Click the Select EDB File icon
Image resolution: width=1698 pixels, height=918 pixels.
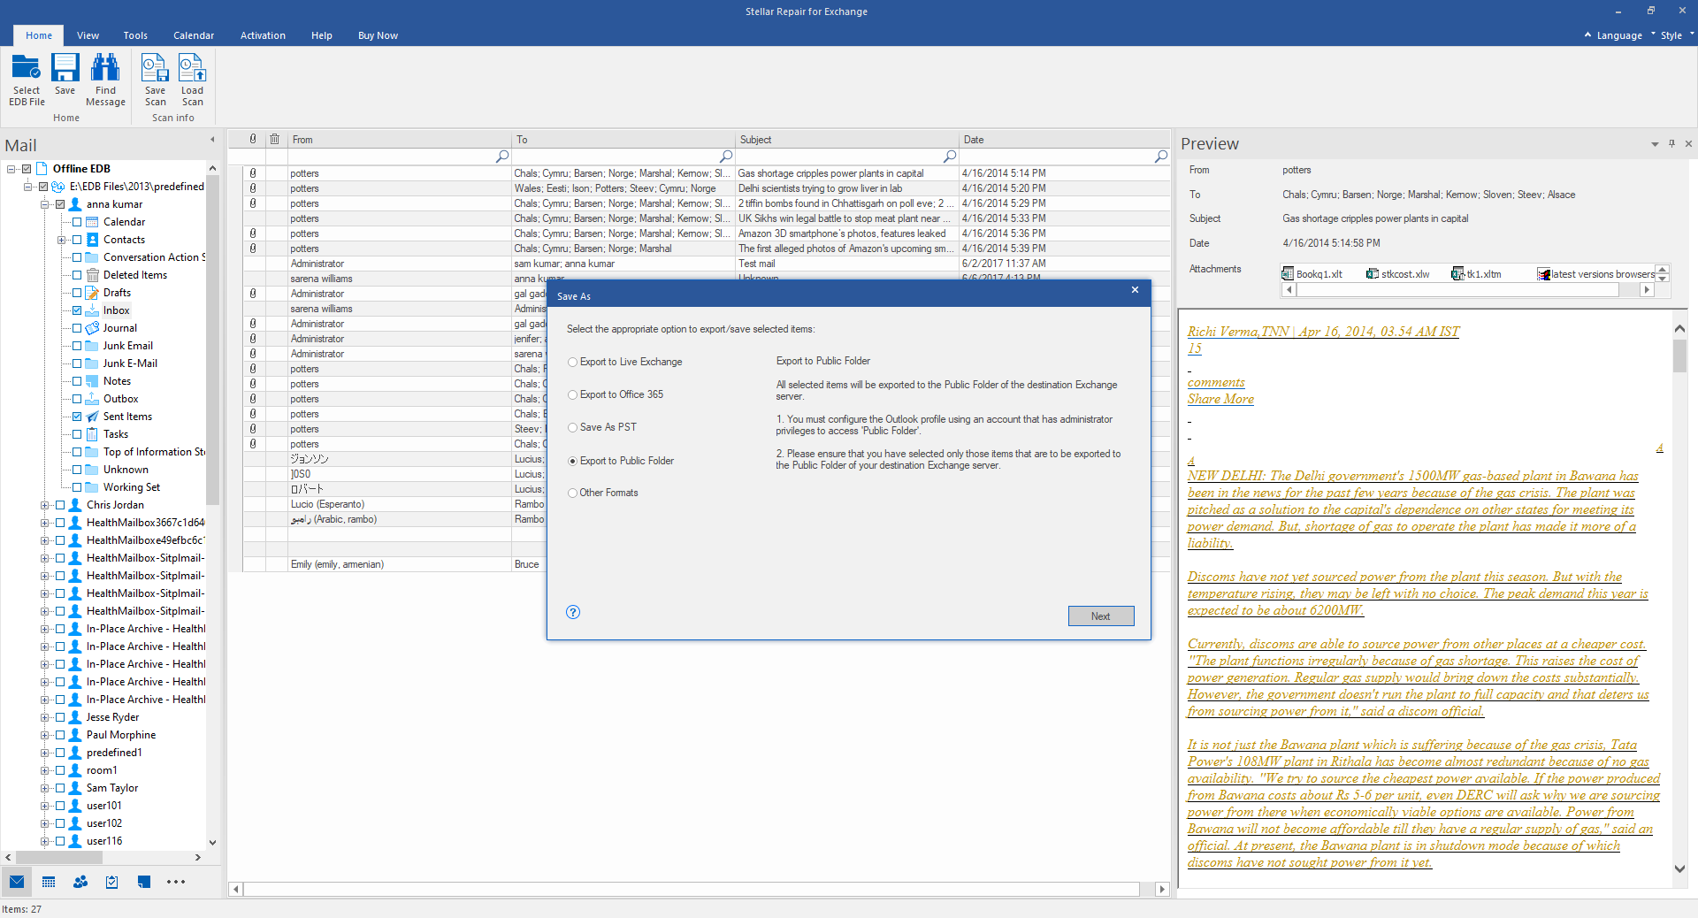27,69
